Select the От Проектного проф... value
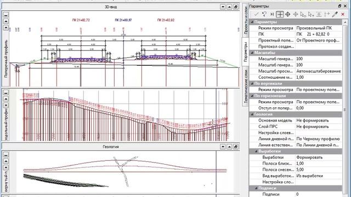 coord(319,40)
